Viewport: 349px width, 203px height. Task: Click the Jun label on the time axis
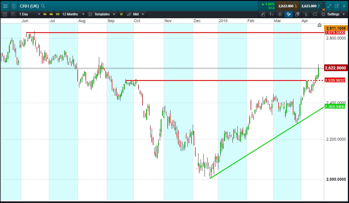click(x=25, y=21)
